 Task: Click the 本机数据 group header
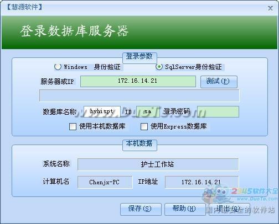click(139, 144)
